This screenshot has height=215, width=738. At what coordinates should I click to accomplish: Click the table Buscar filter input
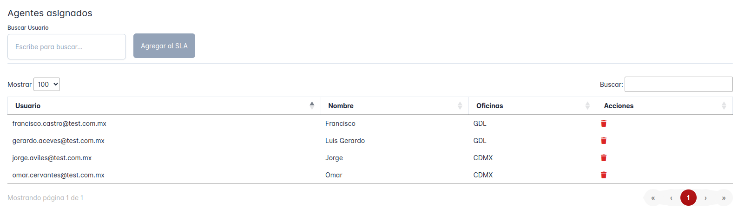tap(678, 85)
